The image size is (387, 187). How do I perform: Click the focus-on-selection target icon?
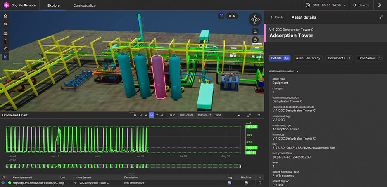(221, 16)
